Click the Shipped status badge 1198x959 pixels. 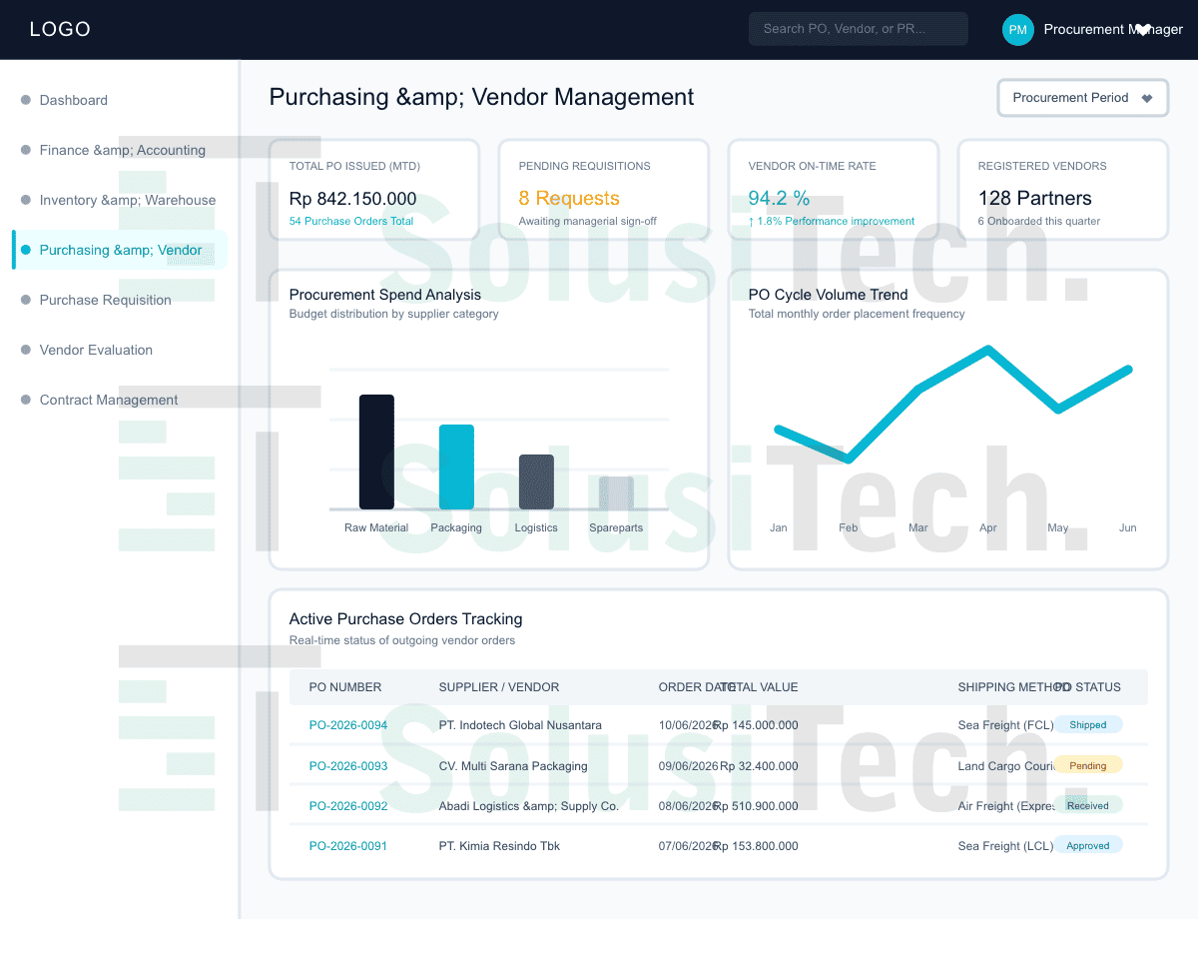coord(1088,725)
